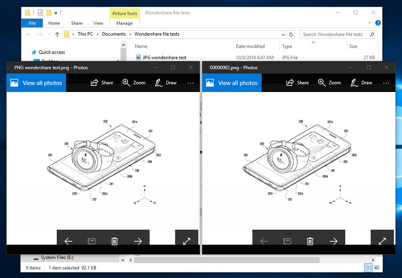
Task: Go to previous photo in PNG wondershare test window
Action: click(x=68, y=241)
